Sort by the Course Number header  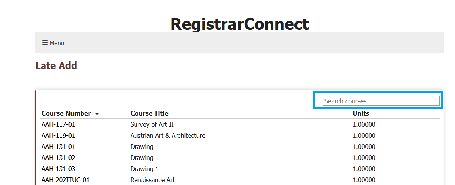(66, 113)
